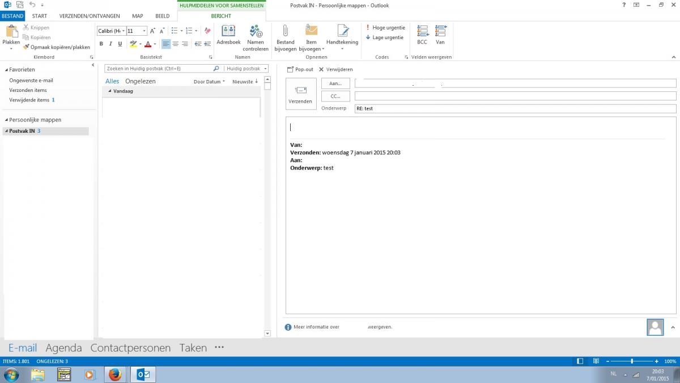680x383 pixels.
Task: Click the Pop-out icon
Action: click(x=291, y=69)
